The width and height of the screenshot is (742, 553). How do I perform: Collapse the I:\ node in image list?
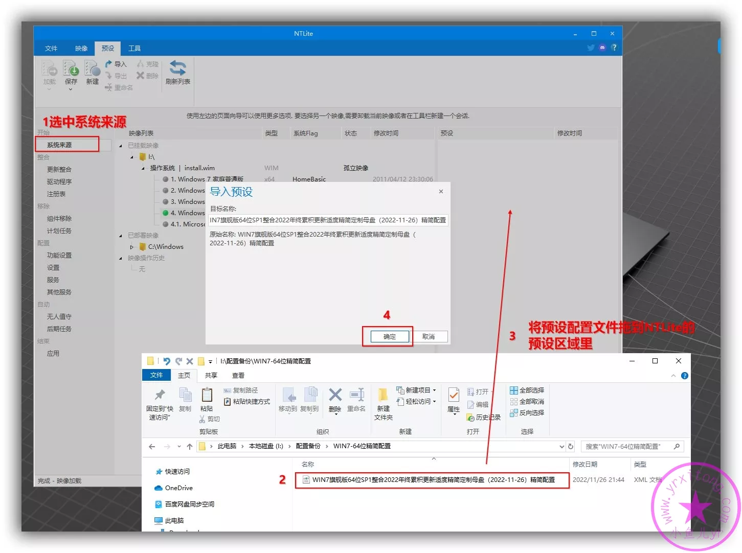(x=132, y=157)
